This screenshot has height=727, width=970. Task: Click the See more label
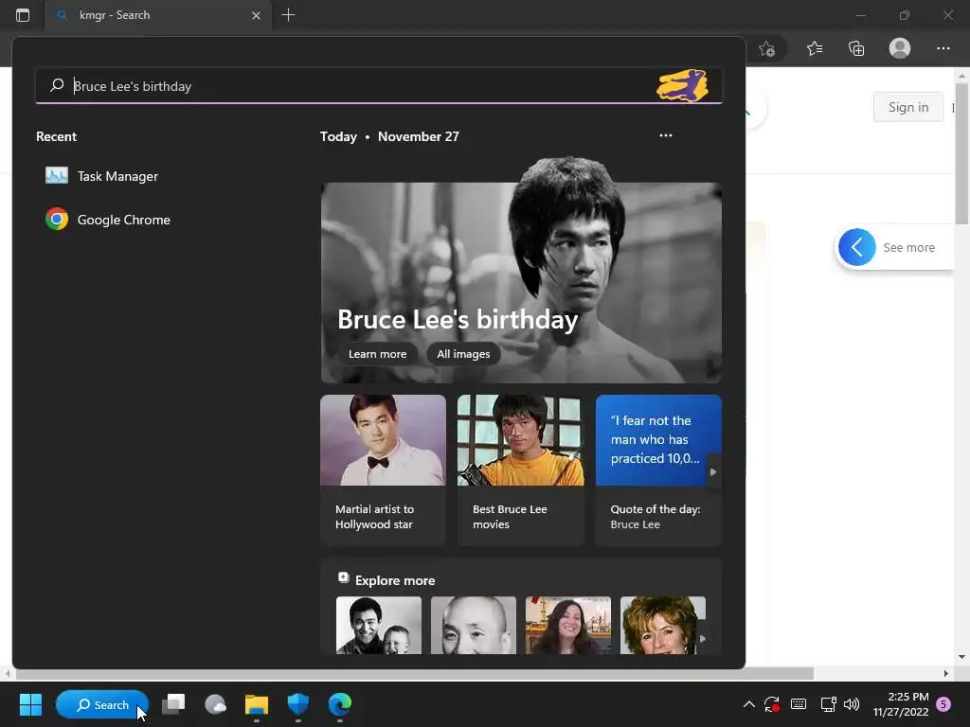[908, 247]
